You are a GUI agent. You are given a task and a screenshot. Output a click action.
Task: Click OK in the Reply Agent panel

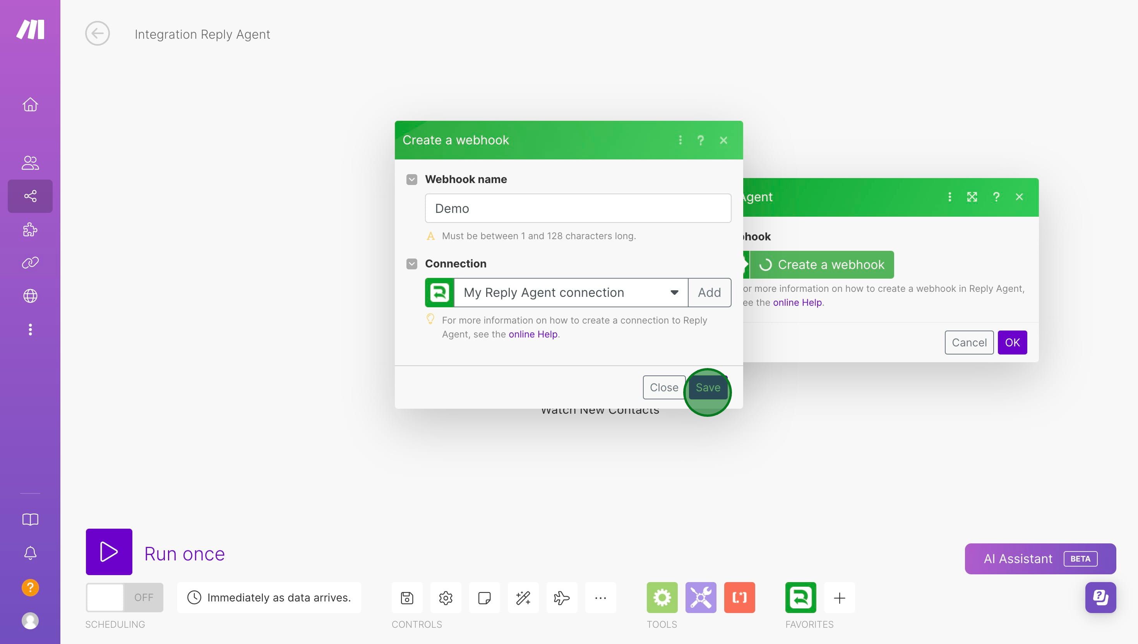click(x=1012, y=343)
